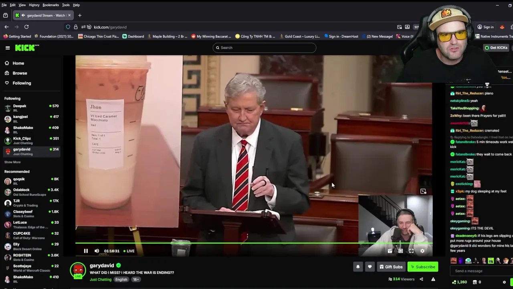Open CUPC4KE Warzone channel
Viewport: 513px width, 289px height.
click(31, 235)
